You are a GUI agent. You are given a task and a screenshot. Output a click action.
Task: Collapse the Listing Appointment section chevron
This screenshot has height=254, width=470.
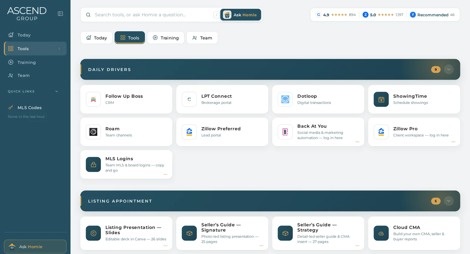pyautogui.click(x=449, y=201)
